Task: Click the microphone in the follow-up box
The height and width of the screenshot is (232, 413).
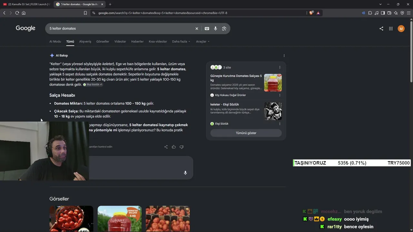Action: (185, 173)
